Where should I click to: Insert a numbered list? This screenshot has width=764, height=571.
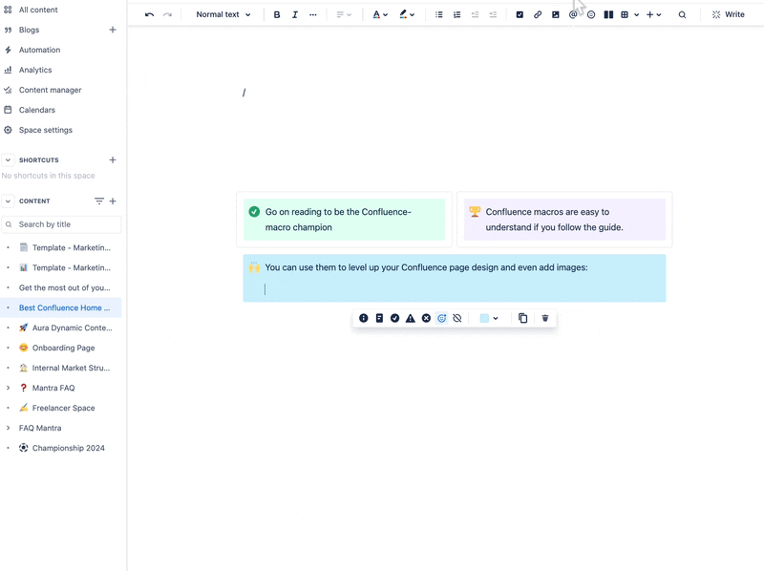[456, 14]
